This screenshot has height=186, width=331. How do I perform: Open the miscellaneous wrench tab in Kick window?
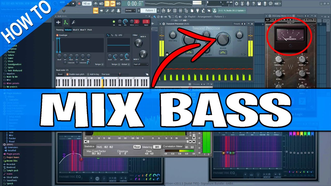pos(73,22)
